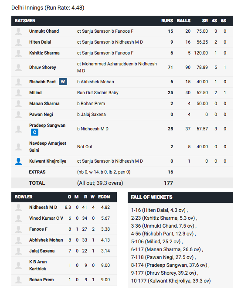Click the W wicketkeeper badge next to Rishabh Pant
Viewport: 241px width, 293px height.
point(63,82)
